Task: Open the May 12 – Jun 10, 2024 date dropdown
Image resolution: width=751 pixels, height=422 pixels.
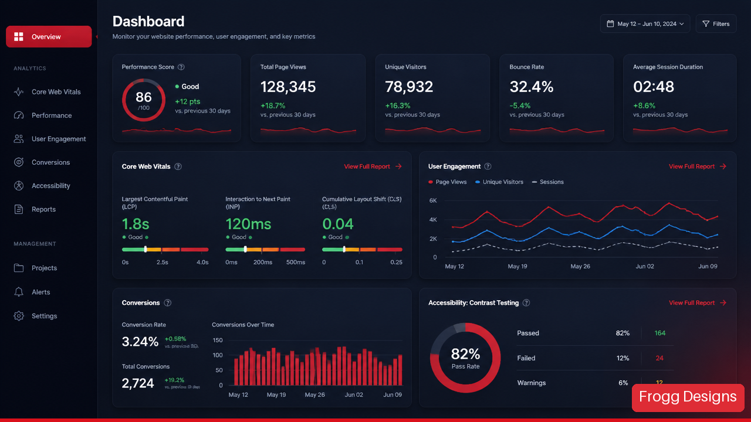Action: click(x=645, y=24)
